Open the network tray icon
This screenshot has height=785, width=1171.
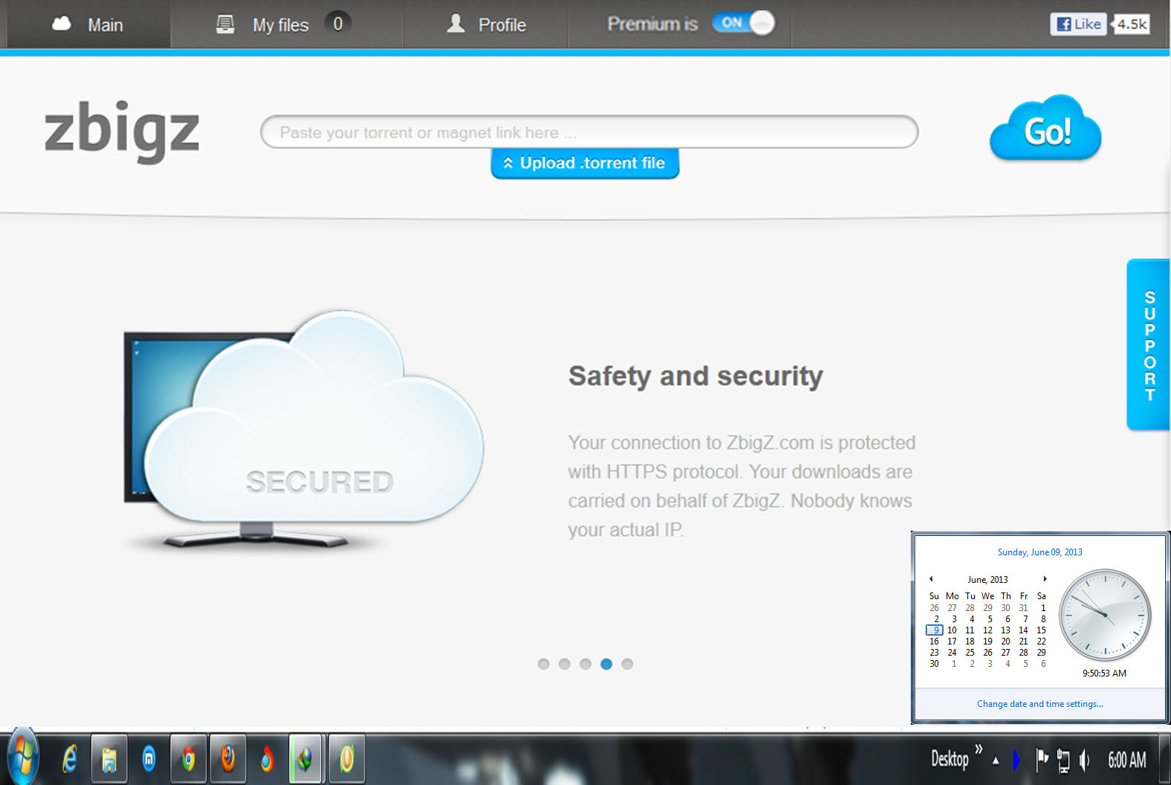[1063, 760]
